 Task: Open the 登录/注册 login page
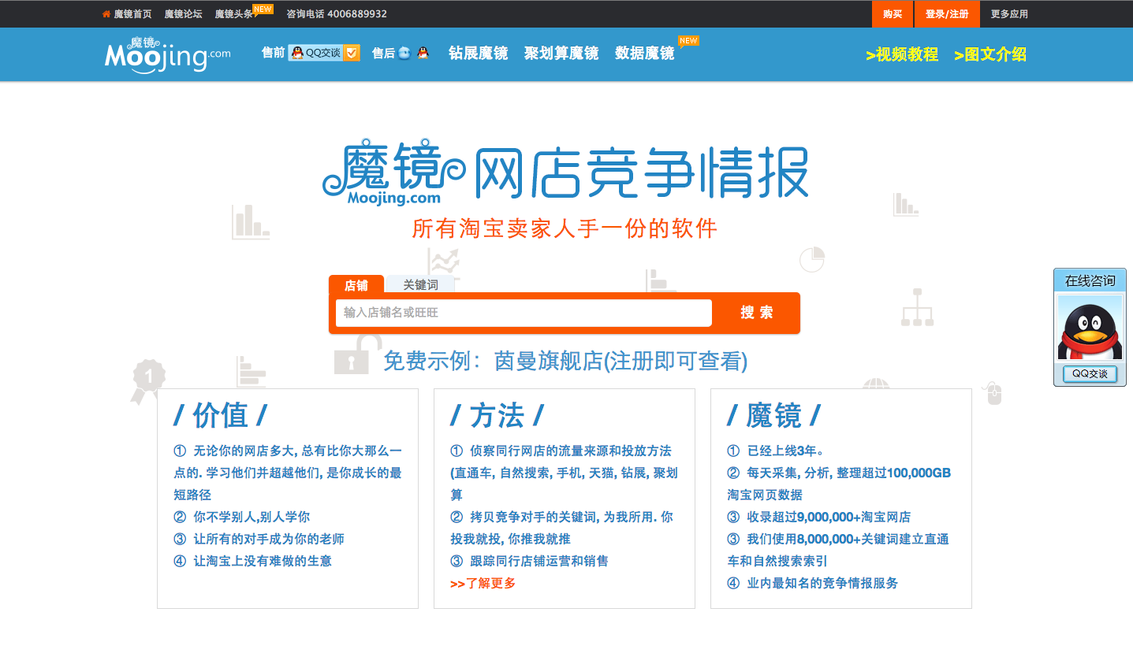pos(947,14)
